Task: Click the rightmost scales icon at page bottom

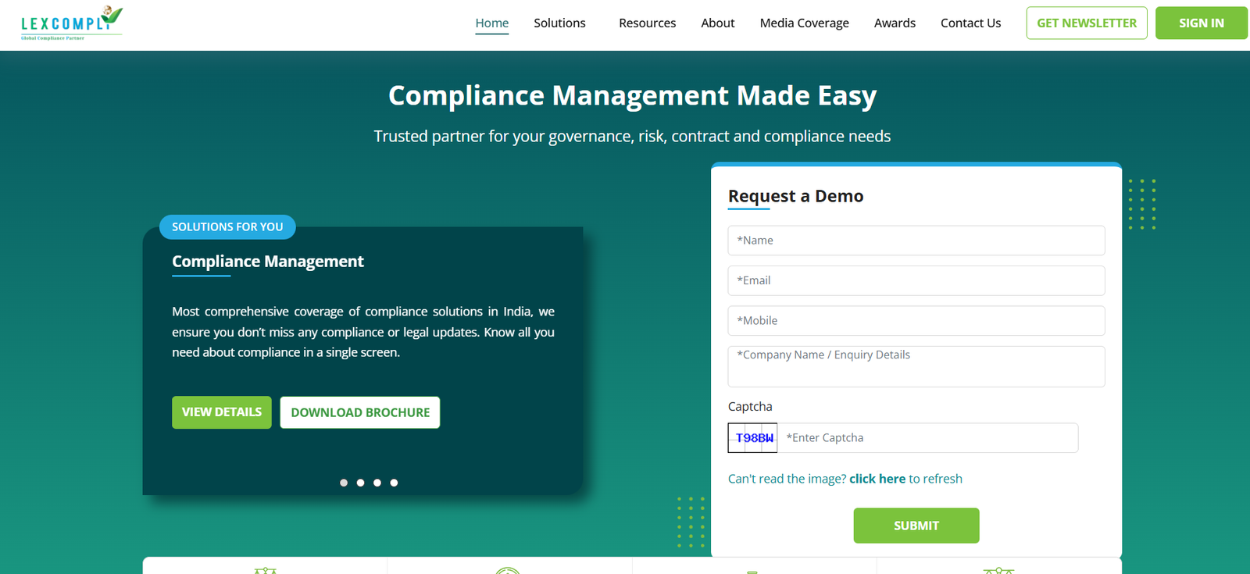Action: coord(998,570)
